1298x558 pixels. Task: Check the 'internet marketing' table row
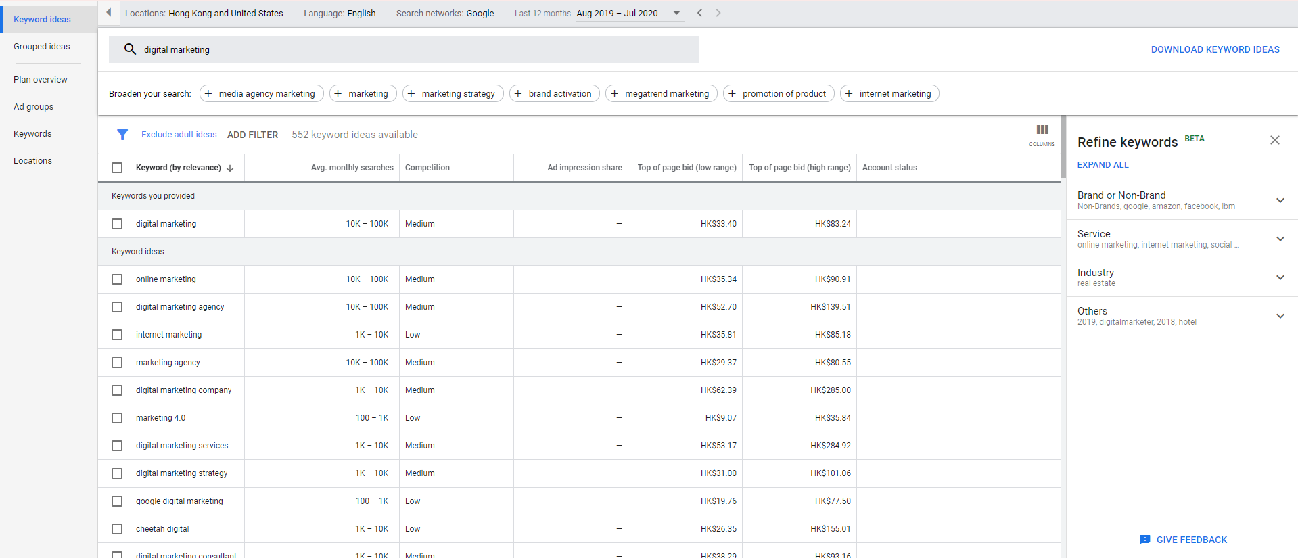[117, 335]
